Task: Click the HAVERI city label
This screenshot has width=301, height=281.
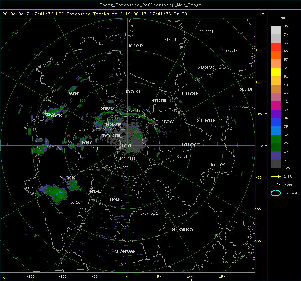Action: click(116, 199)
